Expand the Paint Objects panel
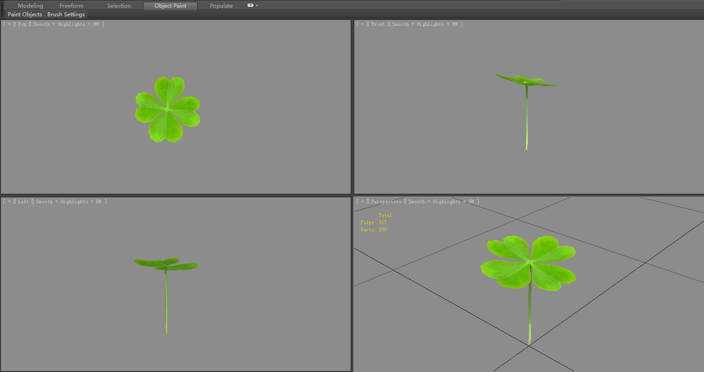This screenshot has width=704, height=372. coord(25,15)
